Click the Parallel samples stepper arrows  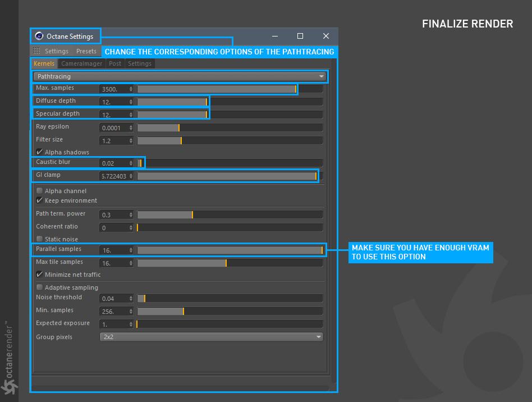pyautogui.click(x=131, y=250)
